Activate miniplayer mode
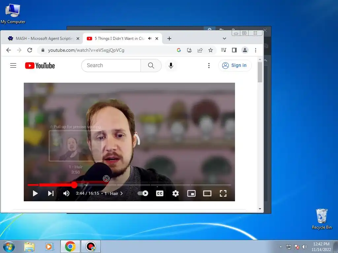 click(191, 193)
